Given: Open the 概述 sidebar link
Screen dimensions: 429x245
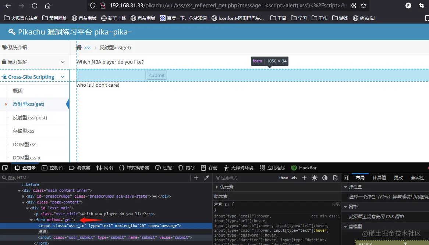Looking at the screenshot, I should [x=18, y=91].
